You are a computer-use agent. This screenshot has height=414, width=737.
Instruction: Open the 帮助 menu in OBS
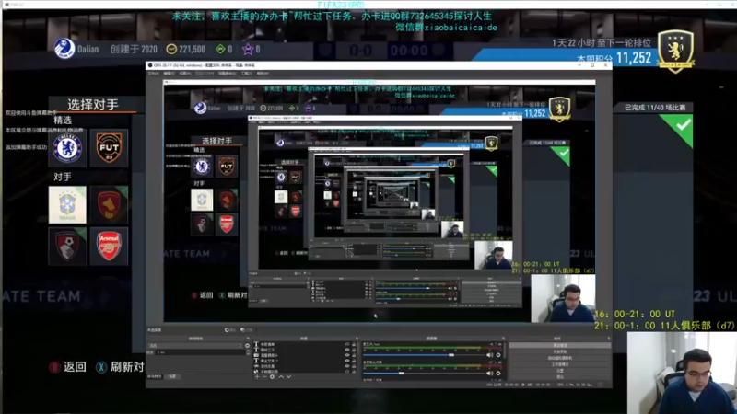tap(263, 74)
